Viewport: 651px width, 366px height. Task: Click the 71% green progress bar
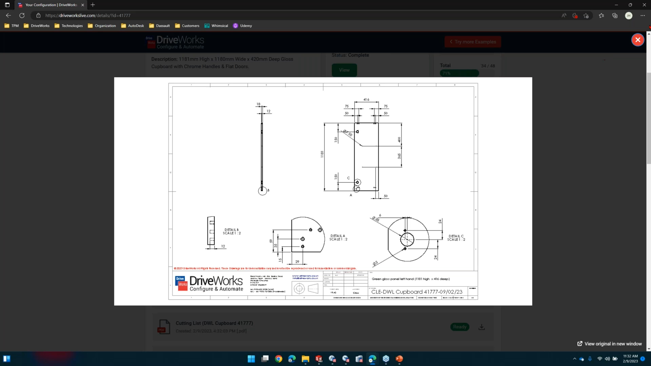point(459,73)
